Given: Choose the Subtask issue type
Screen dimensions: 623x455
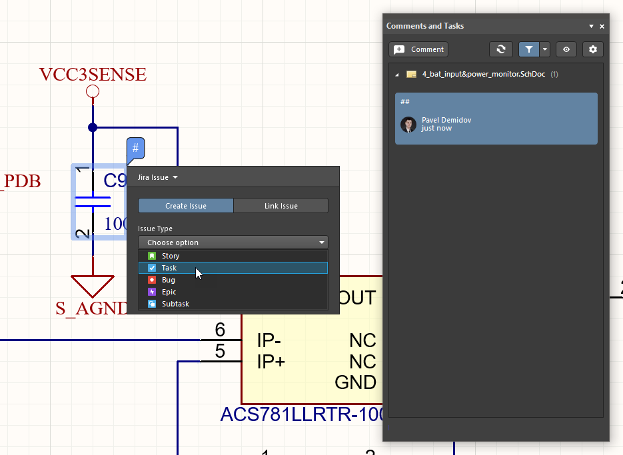Looking at the screenshot, I should pos(233,304).
